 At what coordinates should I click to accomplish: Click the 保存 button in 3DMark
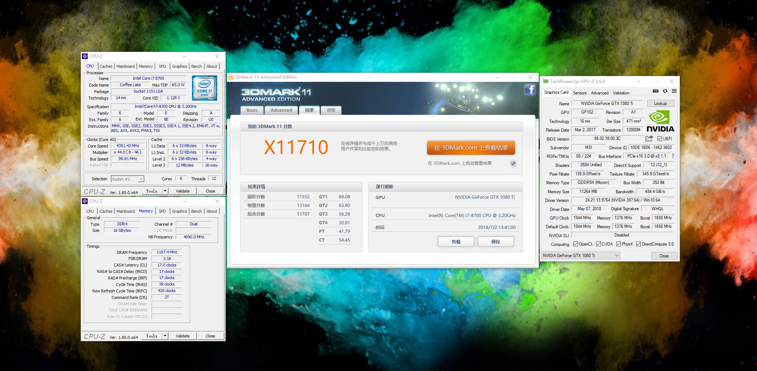pyautogui.click(x=496, y=242)
